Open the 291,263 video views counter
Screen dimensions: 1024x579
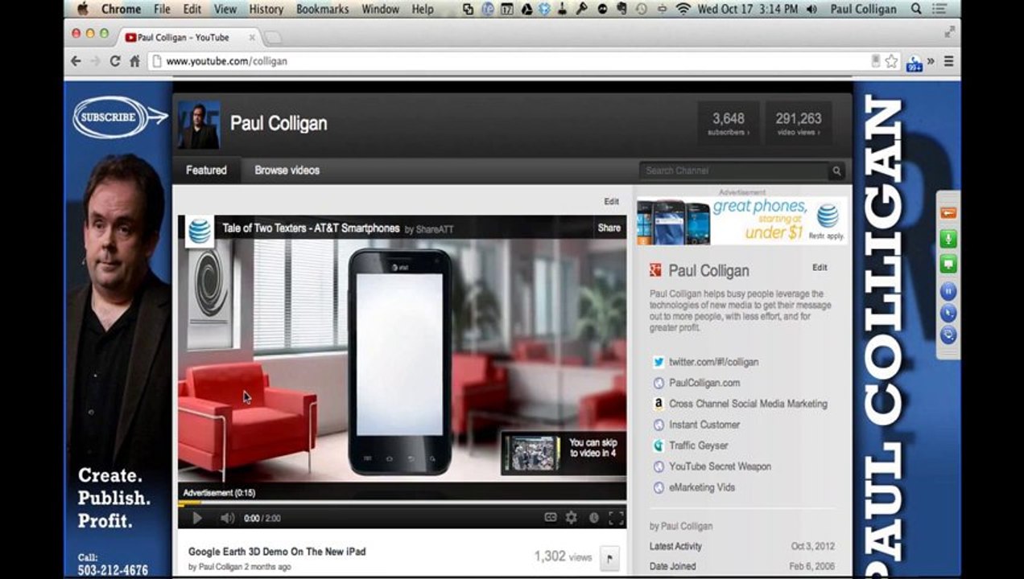[x=799, y=123]
